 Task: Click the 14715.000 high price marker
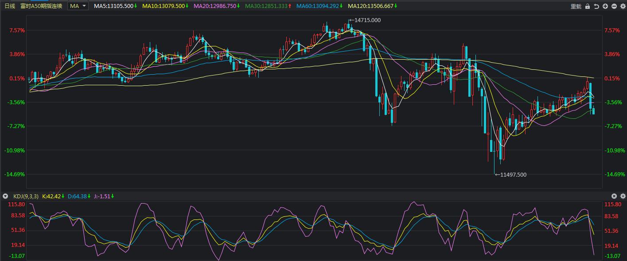[367, 20]
